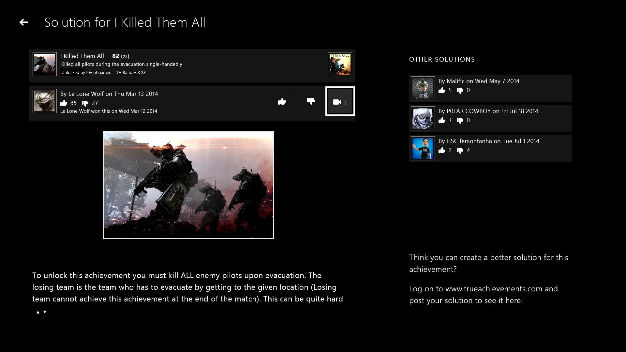The width and height of the screenshot is (626, 352).
Task: Click thumbs-up icon on GSC femontanha's solution
Action: [442, 151]
